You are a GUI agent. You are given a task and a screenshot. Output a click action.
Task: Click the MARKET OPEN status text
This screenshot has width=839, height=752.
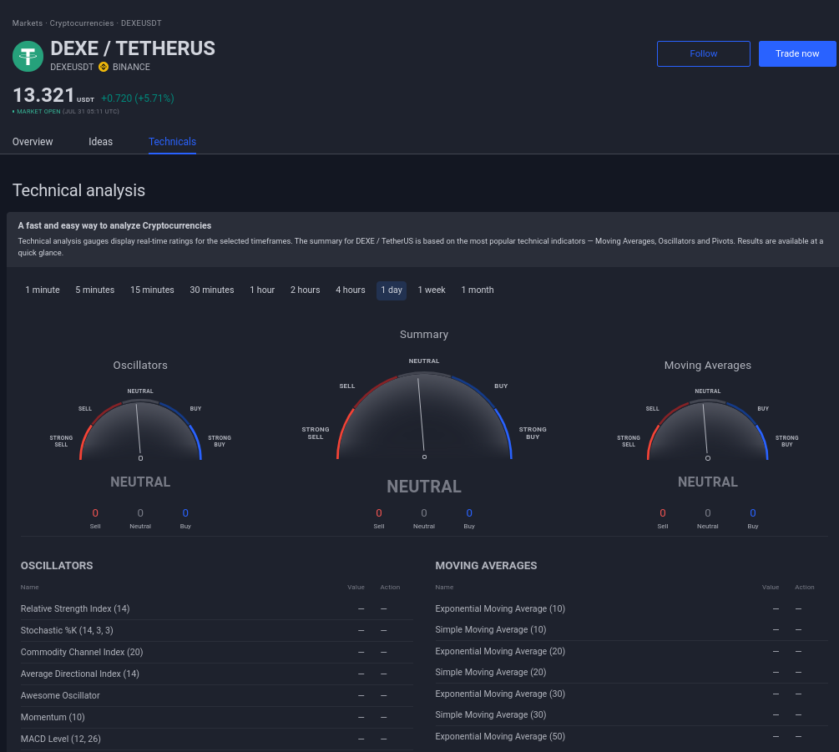coord(38,111)
